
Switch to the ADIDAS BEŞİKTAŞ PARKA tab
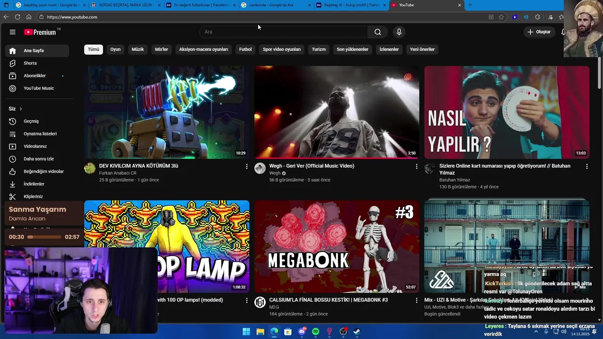125,5
